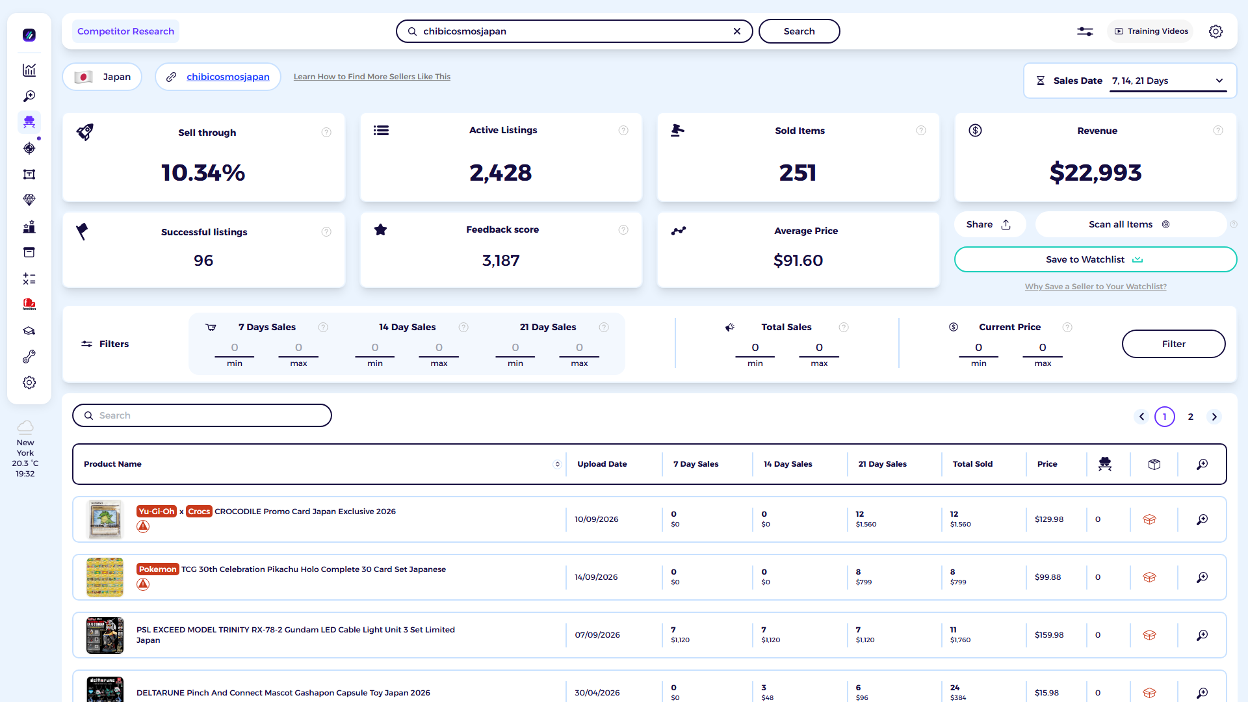Image resolution: width=1248 pixels, height=702 pixels.
Task: Clear the chibicosmosjapan search query
Action: [x=737, y=31]
